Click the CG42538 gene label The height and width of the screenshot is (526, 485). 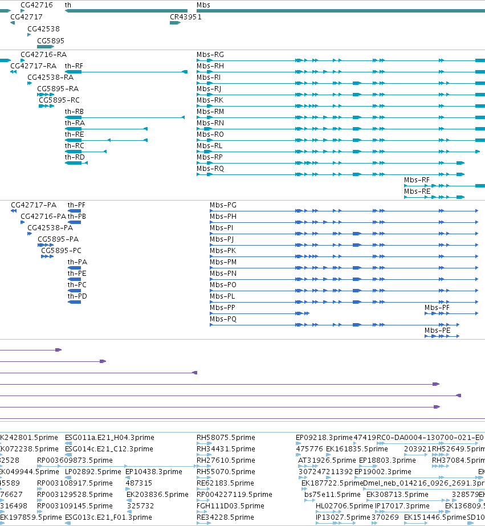tap(44, 29)
